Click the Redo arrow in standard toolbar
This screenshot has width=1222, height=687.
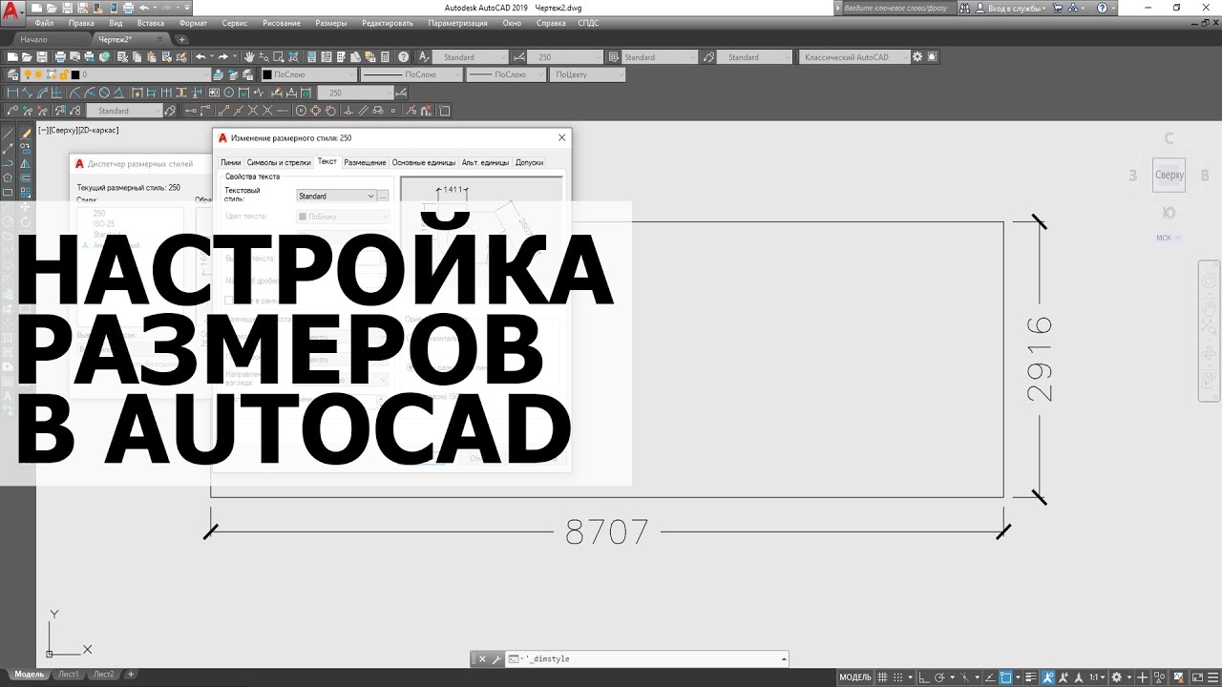click(x=223, y=57)
